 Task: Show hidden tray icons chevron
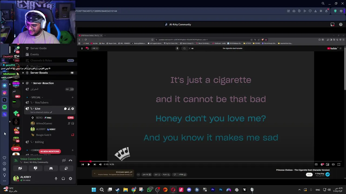[x=299, y=190]
